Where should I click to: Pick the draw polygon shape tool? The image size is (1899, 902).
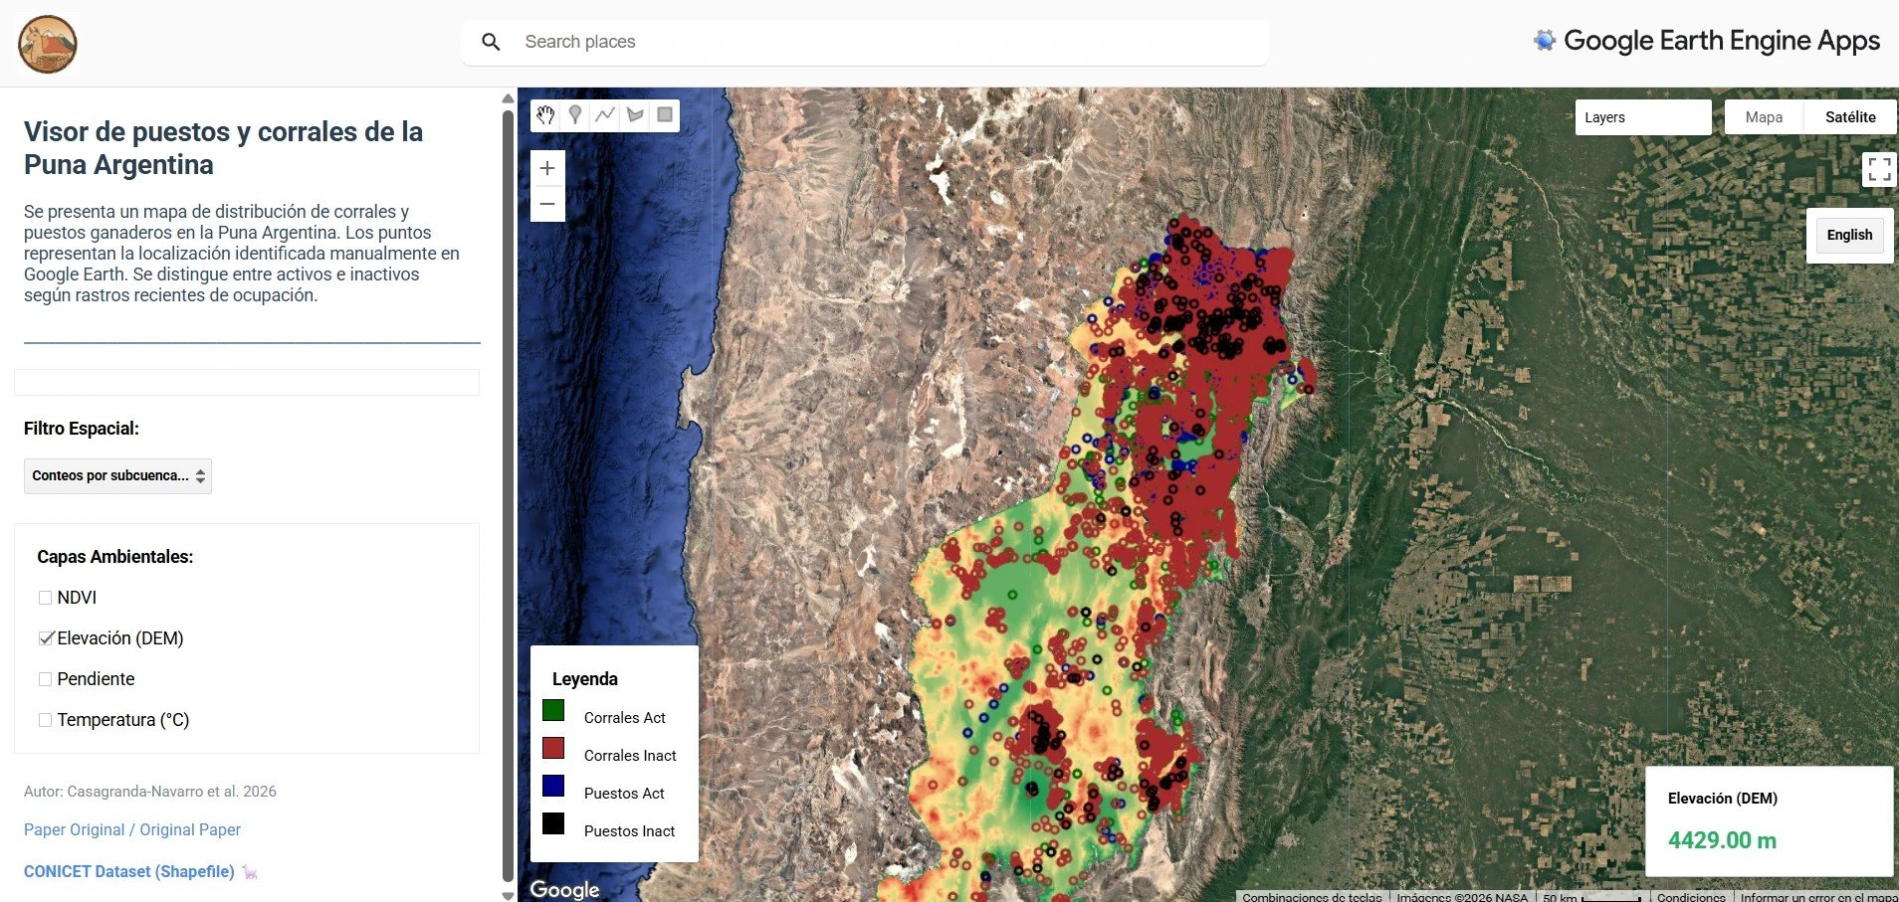tap(635, 115)
